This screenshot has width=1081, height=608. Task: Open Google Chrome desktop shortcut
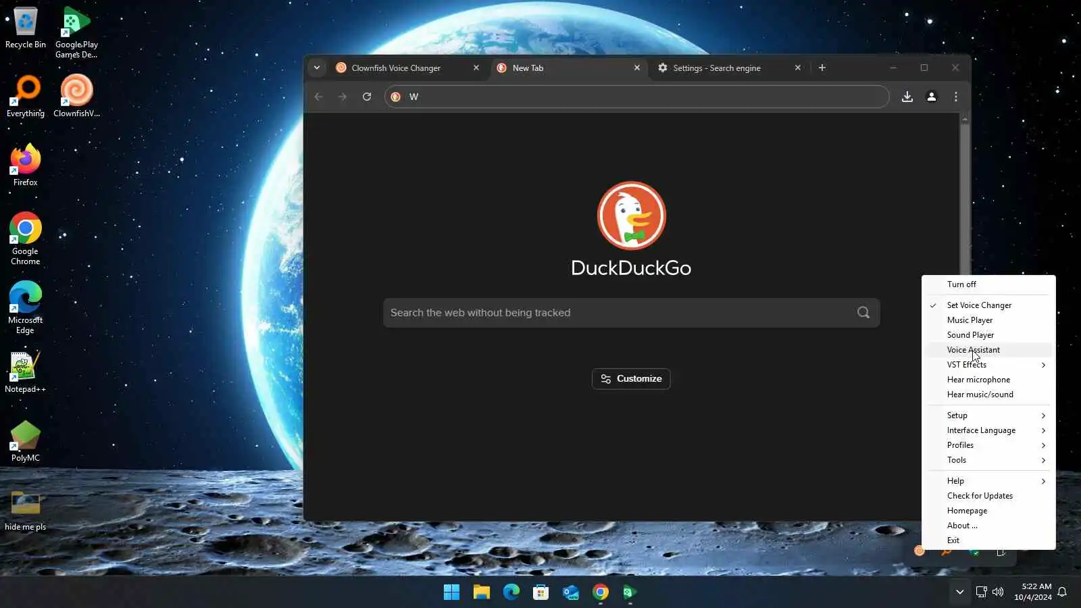coord(26,238)
